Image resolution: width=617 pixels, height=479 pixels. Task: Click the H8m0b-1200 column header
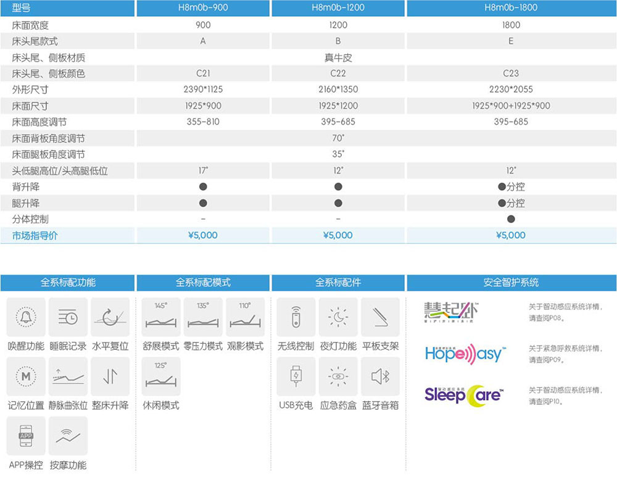338,7
